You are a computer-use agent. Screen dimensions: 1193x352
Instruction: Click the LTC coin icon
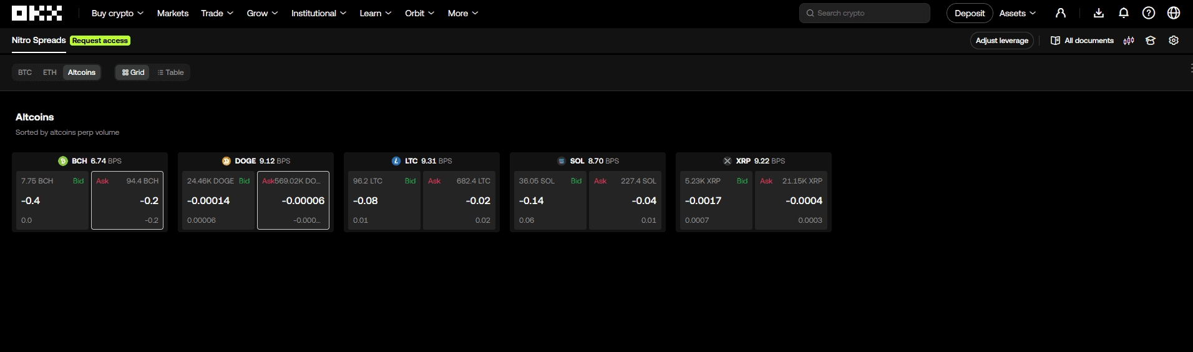(396, 161)
